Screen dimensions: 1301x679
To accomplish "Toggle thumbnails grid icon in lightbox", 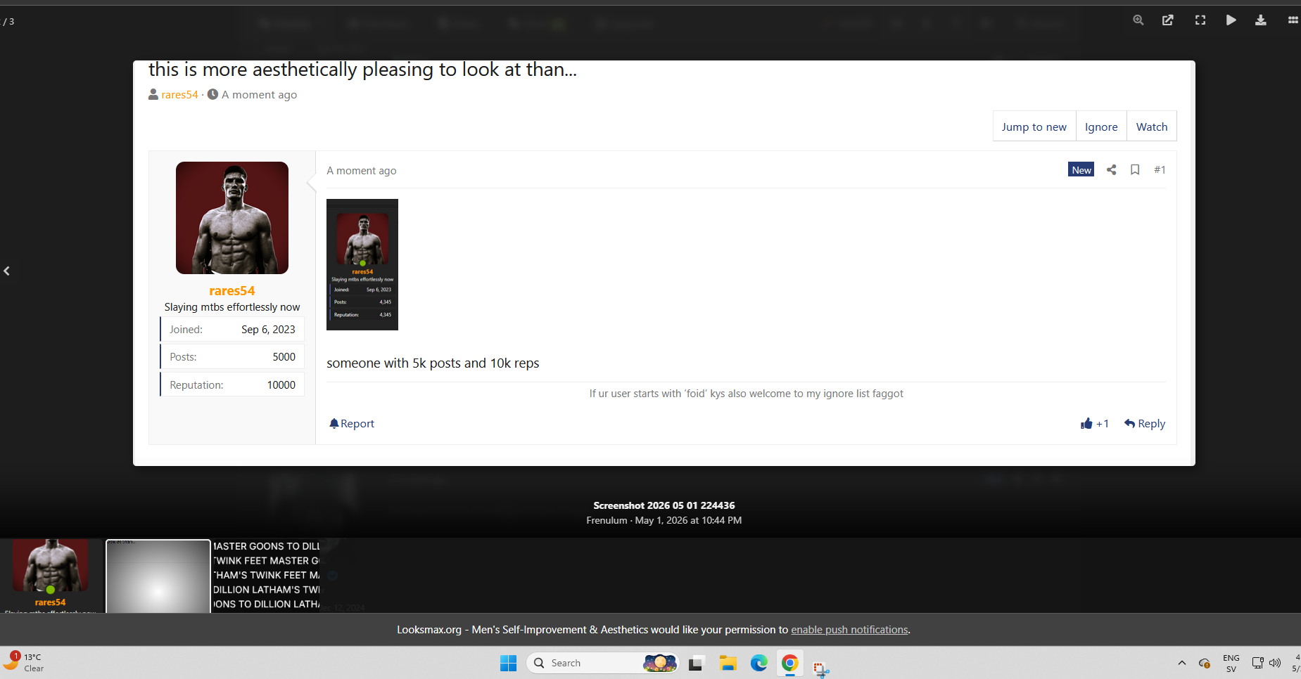I will pos(1293,20).
